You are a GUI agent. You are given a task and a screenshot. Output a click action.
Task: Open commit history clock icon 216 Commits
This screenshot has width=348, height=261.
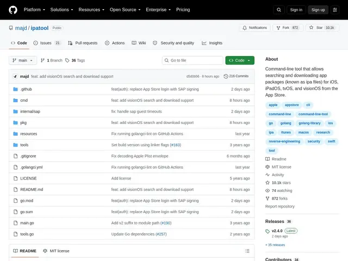tap(226, 76)
